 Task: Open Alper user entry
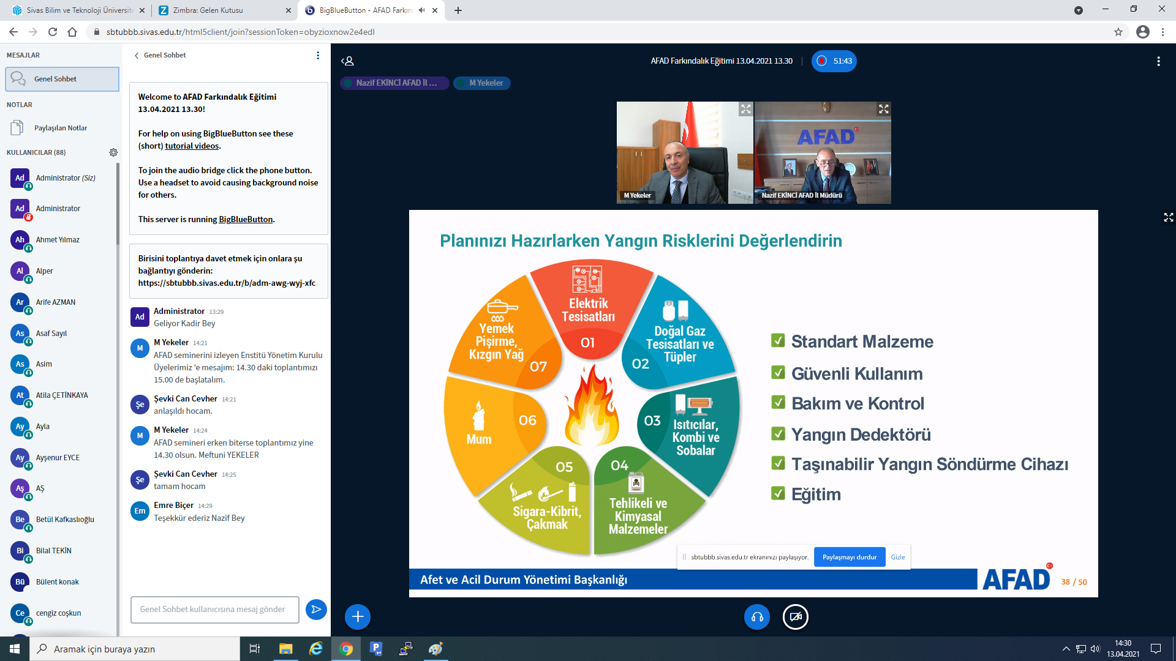[61, 271]
